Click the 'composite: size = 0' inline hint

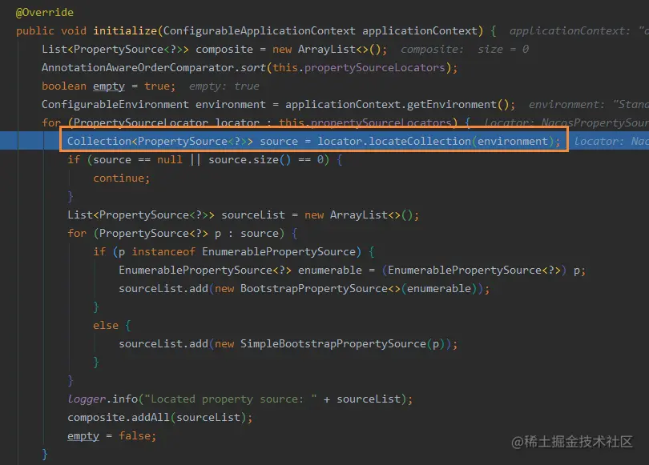(465, 49)
